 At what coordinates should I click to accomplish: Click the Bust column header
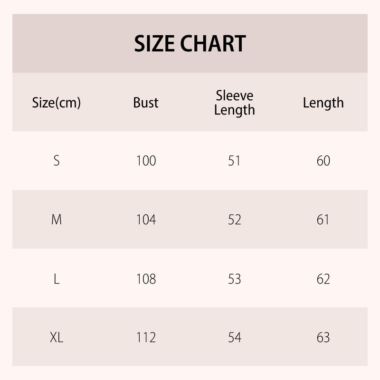146,103
